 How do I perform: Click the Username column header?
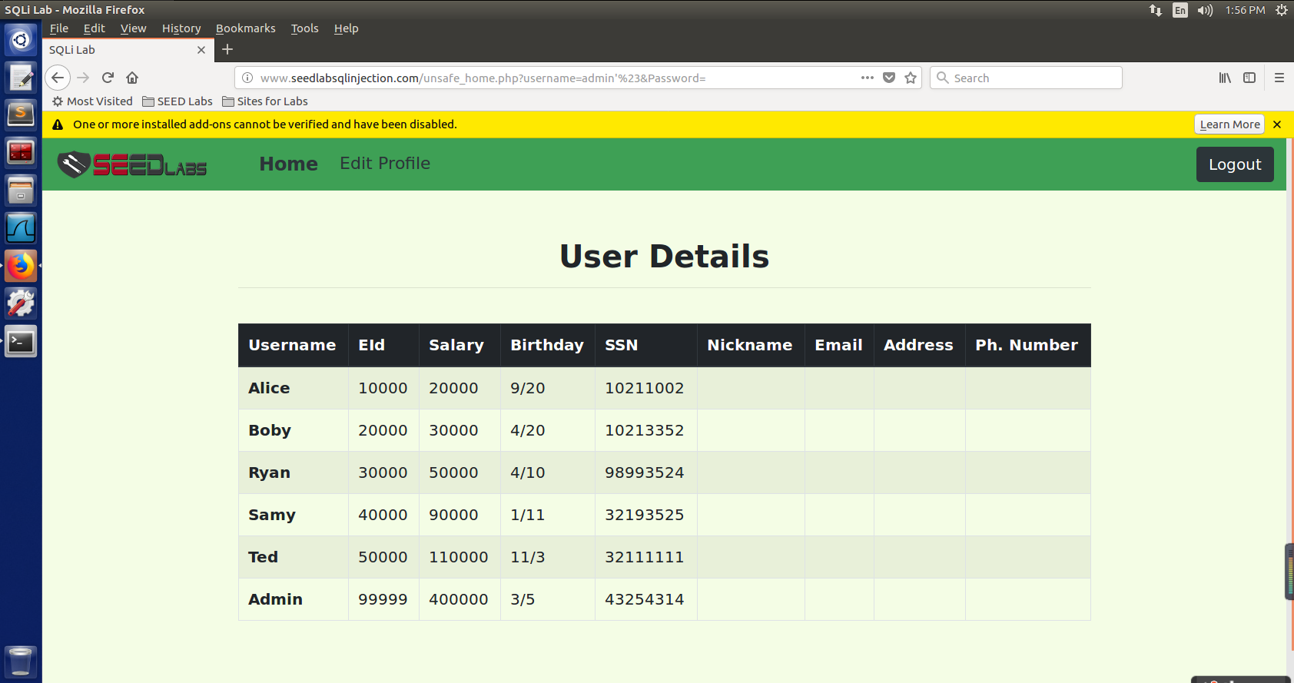pos(292,346)
